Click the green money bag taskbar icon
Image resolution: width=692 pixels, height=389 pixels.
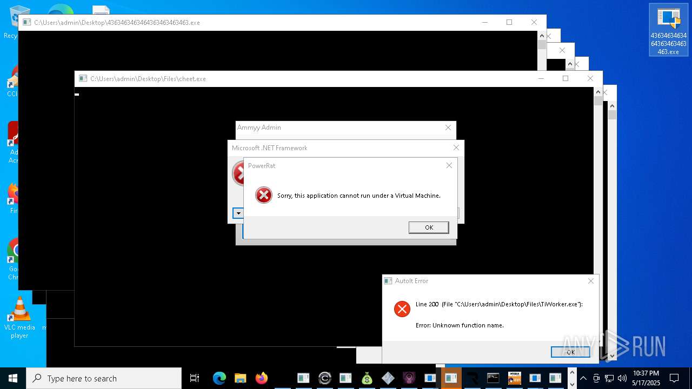tap(367, 378)
